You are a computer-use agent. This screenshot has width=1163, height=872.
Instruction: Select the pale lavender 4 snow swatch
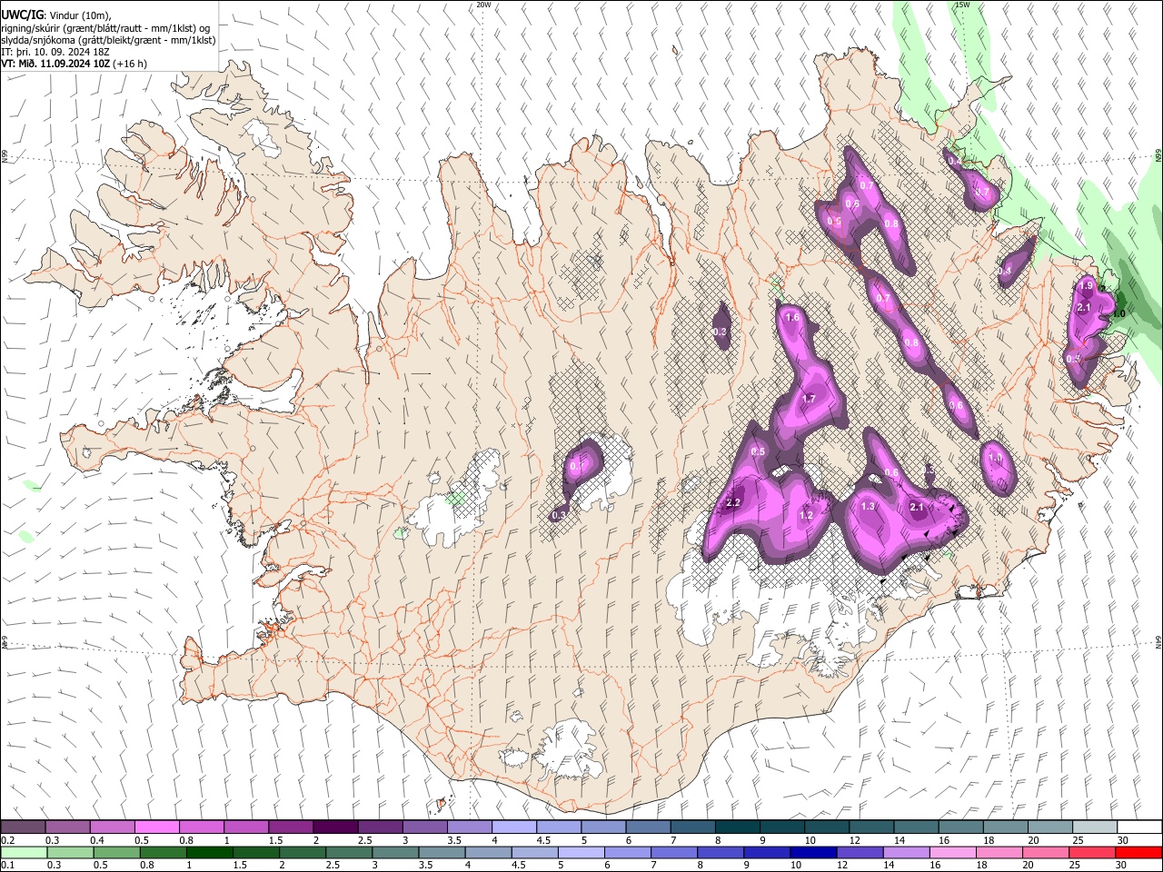tap(512, 827)
